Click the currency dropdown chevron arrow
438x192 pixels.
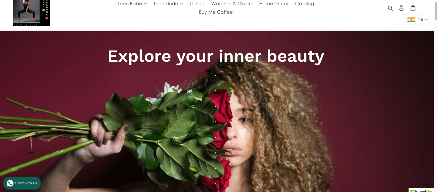[426, 19]
